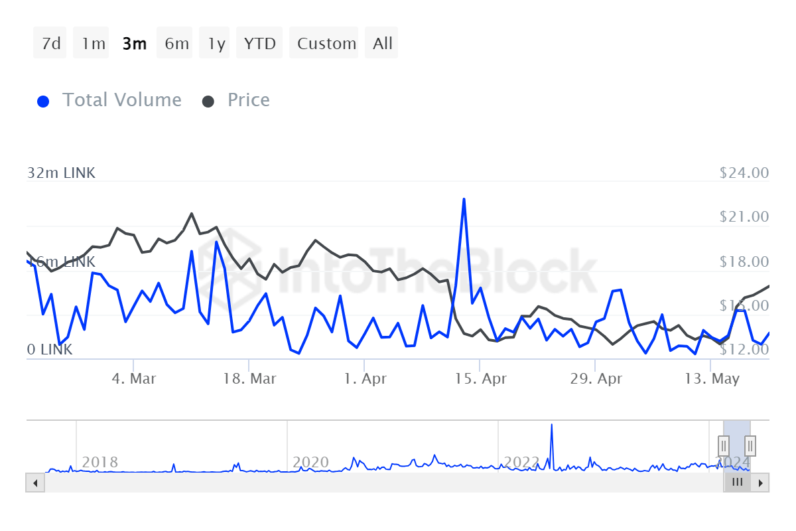The image size is (796, 531).
Task: Choose the 3m time range
Action: 135,44
